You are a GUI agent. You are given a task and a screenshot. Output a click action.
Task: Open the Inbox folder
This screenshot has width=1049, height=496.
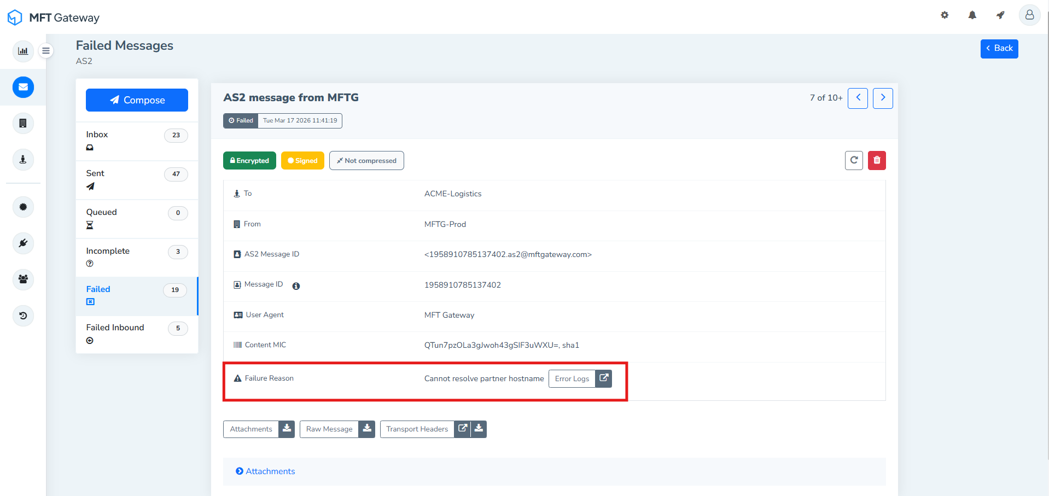point(137,141)
